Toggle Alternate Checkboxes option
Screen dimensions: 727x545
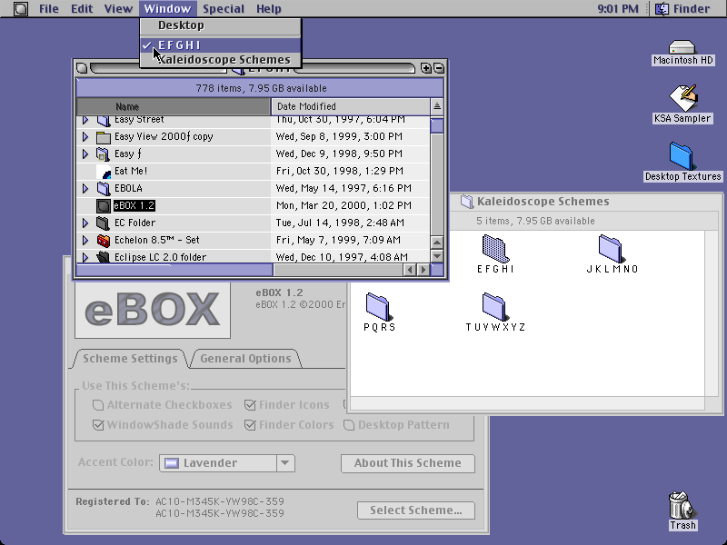coord(98,405)
